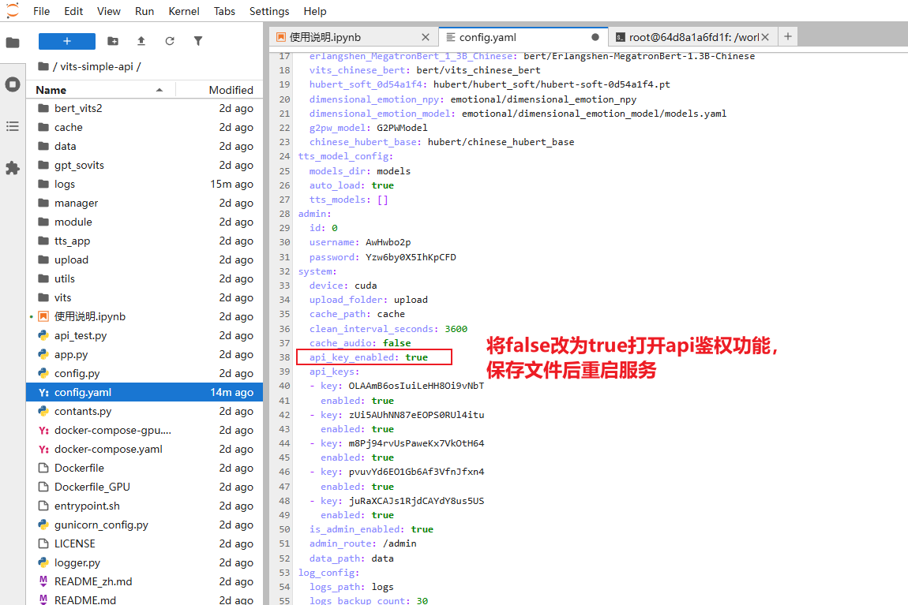Image resolution: width=908 pixels, height=605 pixels.
Task: Open the Settings menu
Action: click(x=269, y=11)
